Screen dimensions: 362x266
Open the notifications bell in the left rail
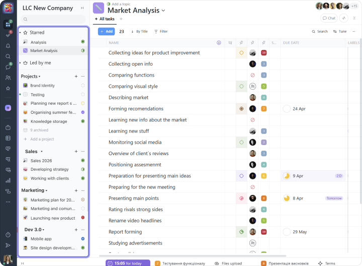(x=8, y=46)
